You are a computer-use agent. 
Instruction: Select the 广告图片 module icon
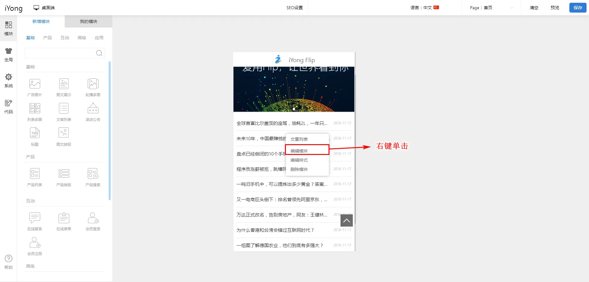35,84
